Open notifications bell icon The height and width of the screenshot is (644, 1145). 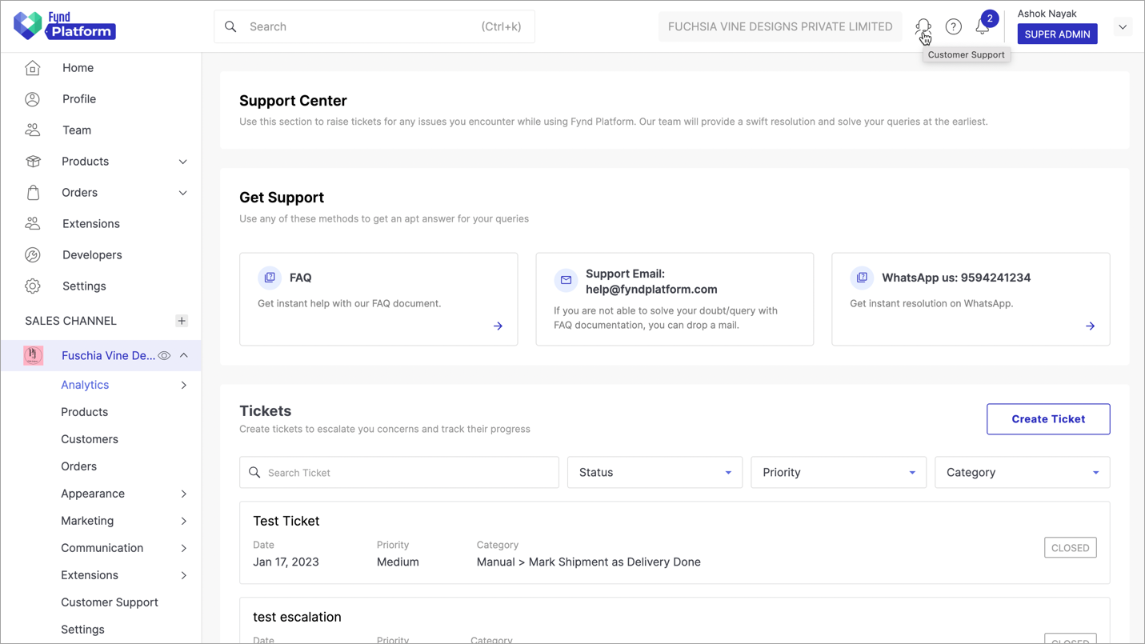(983, 26)
